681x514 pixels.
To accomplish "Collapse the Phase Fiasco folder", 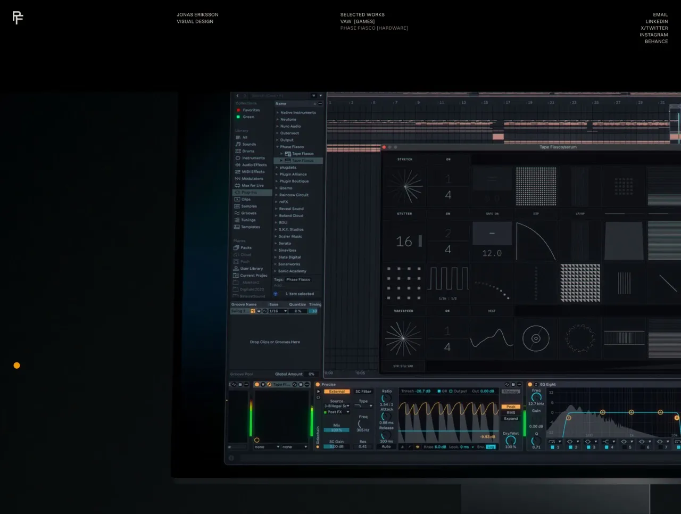I will [x=277, y=147].
